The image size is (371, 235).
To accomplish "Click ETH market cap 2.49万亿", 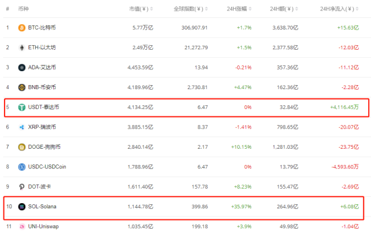I will click(143, 47).
